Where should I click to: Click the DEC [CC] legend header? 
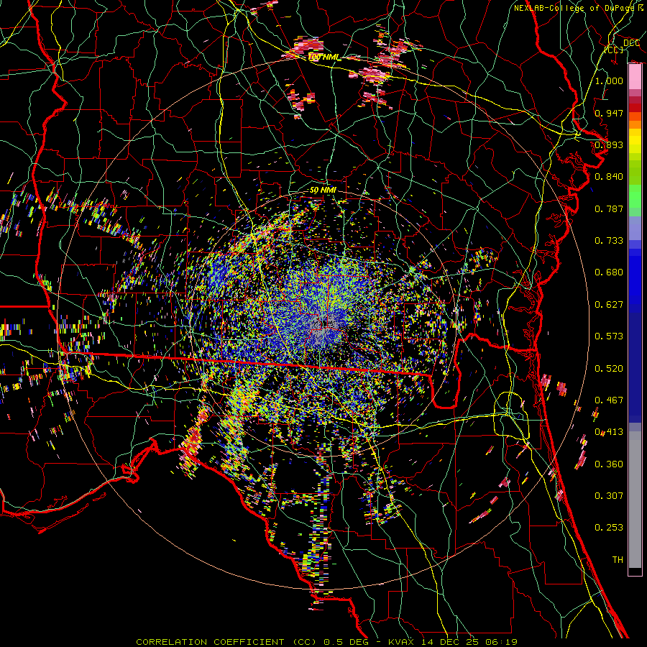pos(623,46)
